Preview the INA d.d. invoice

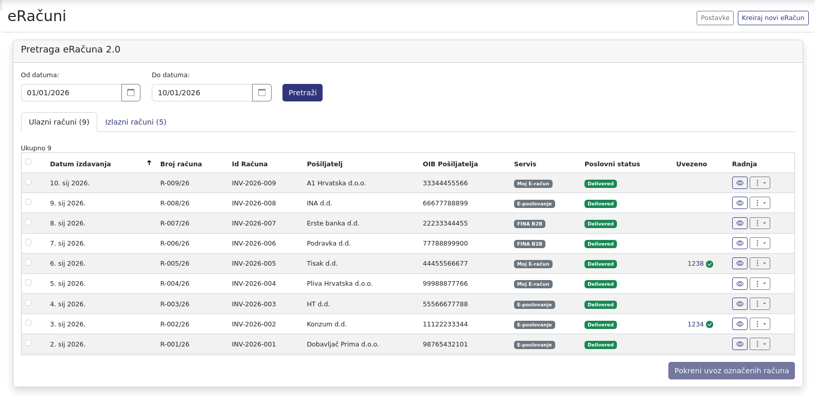pyautogui.click(x=739, y=203)
